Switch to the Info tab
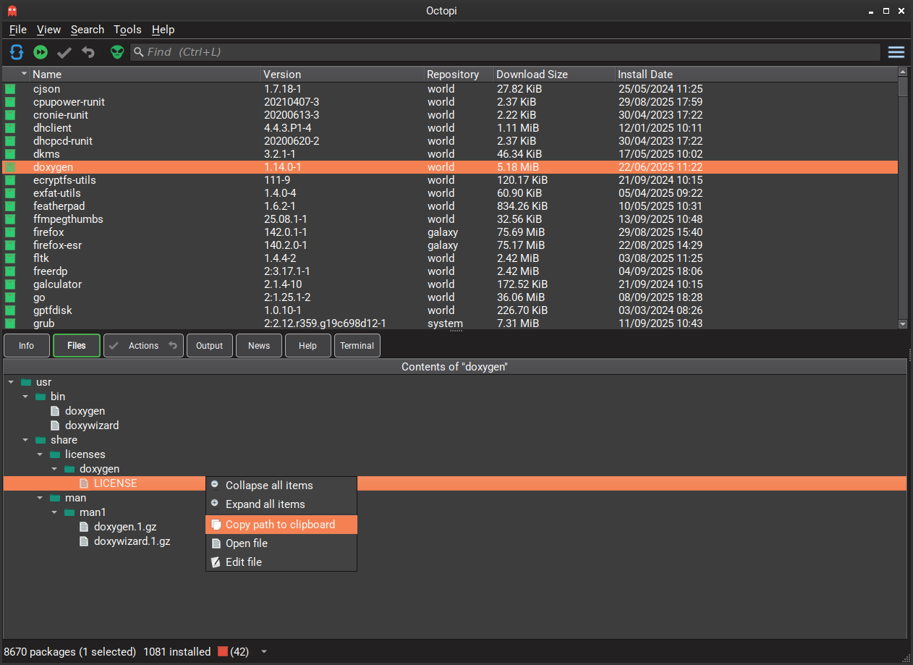Viewport: 913px width, 665px height. click(x=27, y=346)
